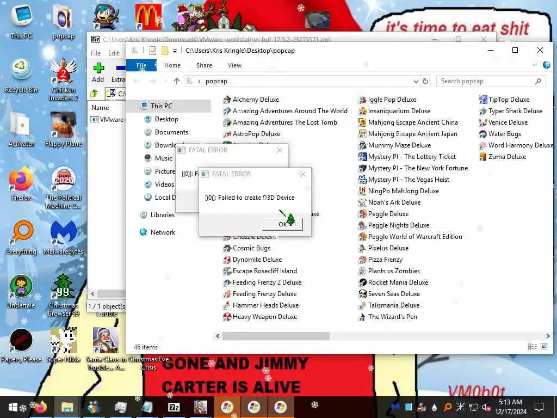Select Desktop in navigation pane

tap(166, 119)
